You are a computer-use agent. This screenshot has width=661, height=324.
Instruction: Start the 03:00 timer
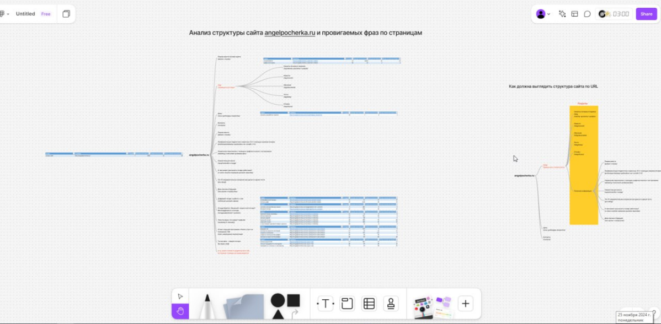click(621, 14)
